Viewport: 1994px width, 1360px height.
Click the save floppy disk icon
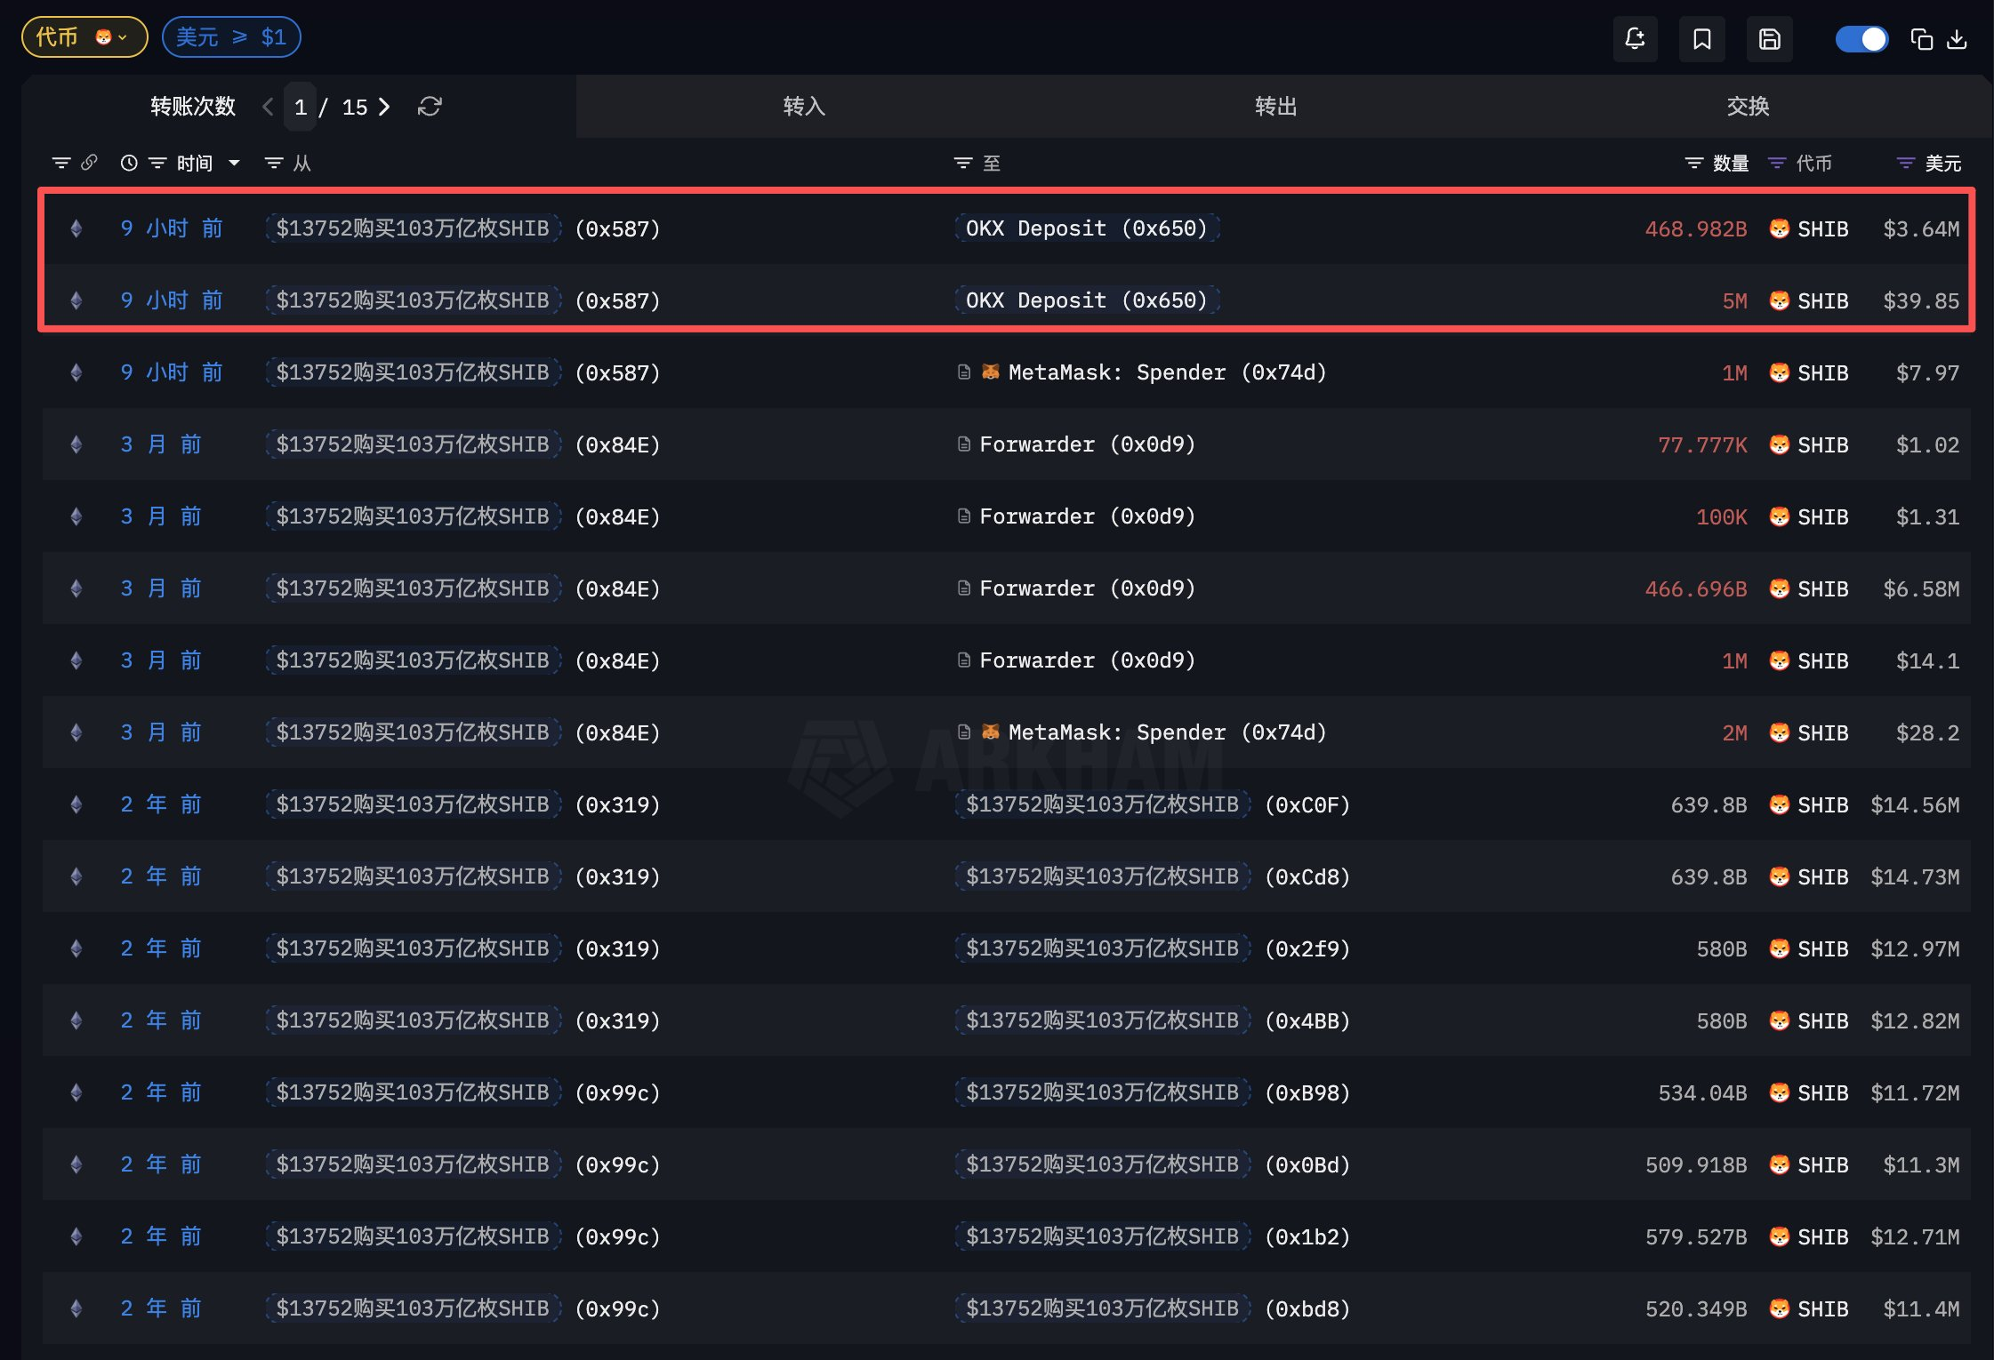click(x=1769, y=39)
